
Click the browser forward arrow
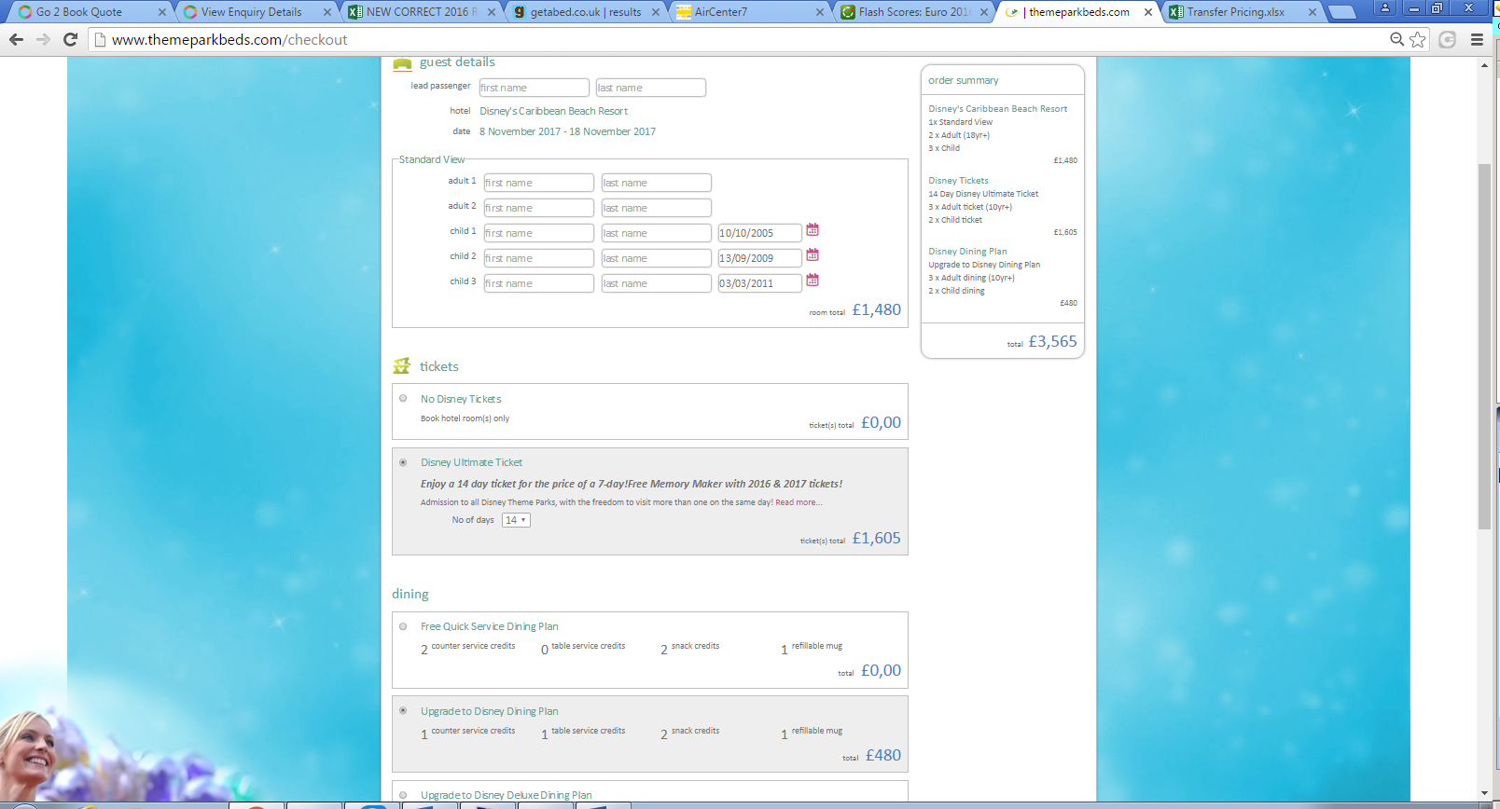coord(43,39)
